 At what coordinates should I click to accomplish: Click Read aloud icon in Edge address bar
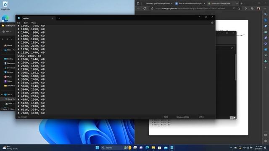[x=234, y=8]
